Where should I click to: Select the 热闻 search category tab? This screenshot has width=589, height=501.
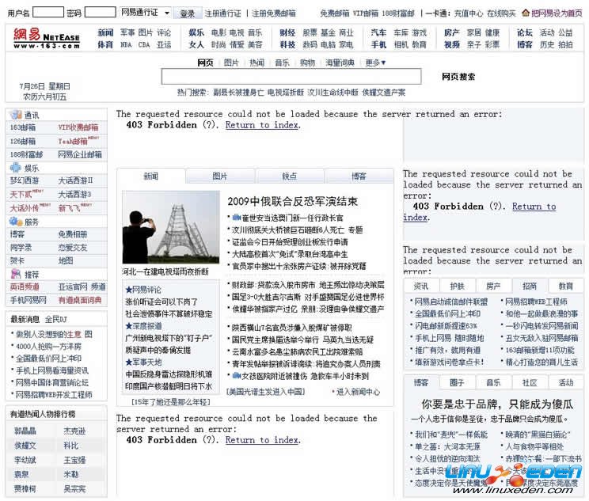[x=257, y=63]
